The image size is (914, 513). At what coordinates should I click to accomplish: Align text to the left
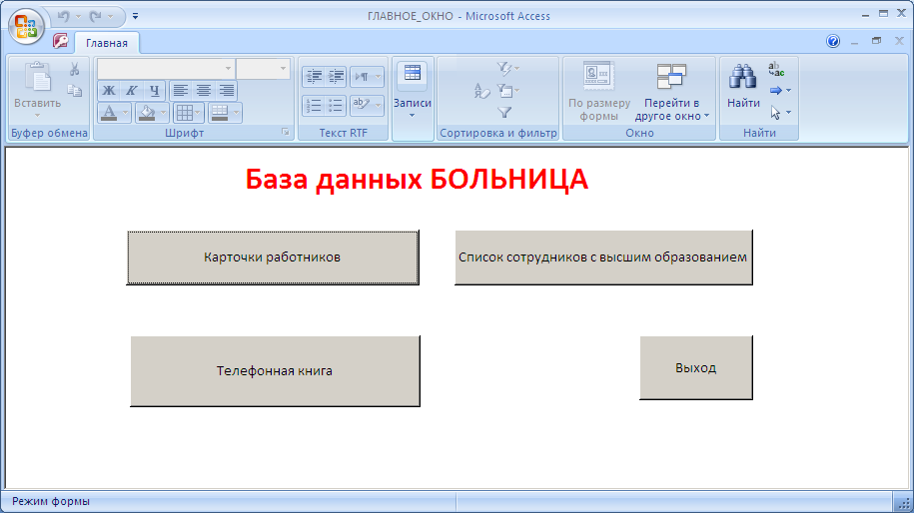point(181,90)
